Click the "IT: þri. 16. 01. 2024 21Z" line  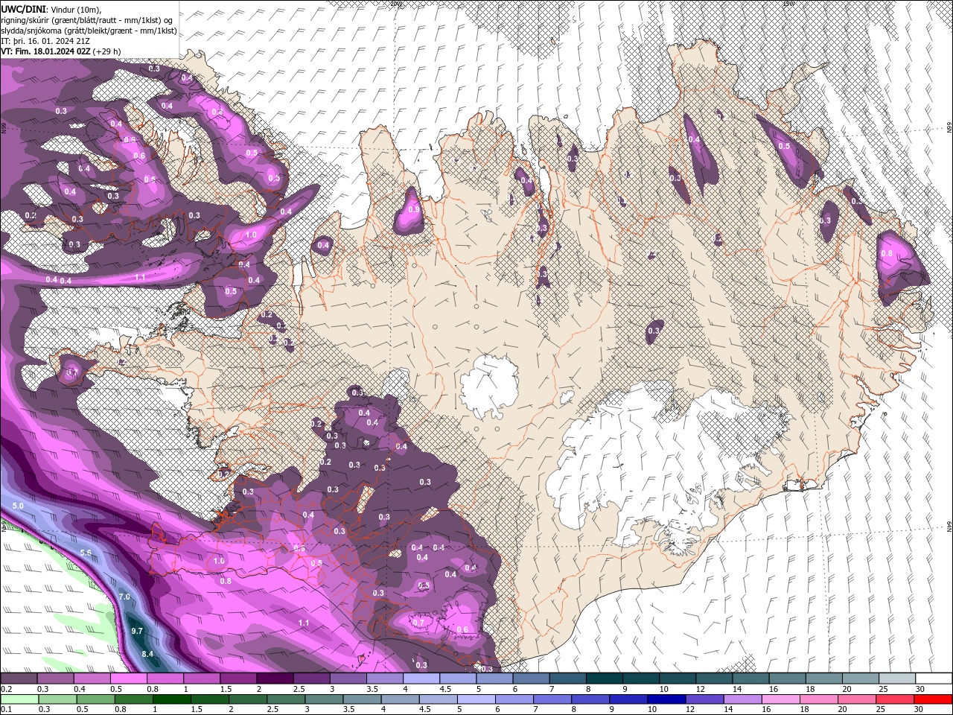[x=46, y=41]
